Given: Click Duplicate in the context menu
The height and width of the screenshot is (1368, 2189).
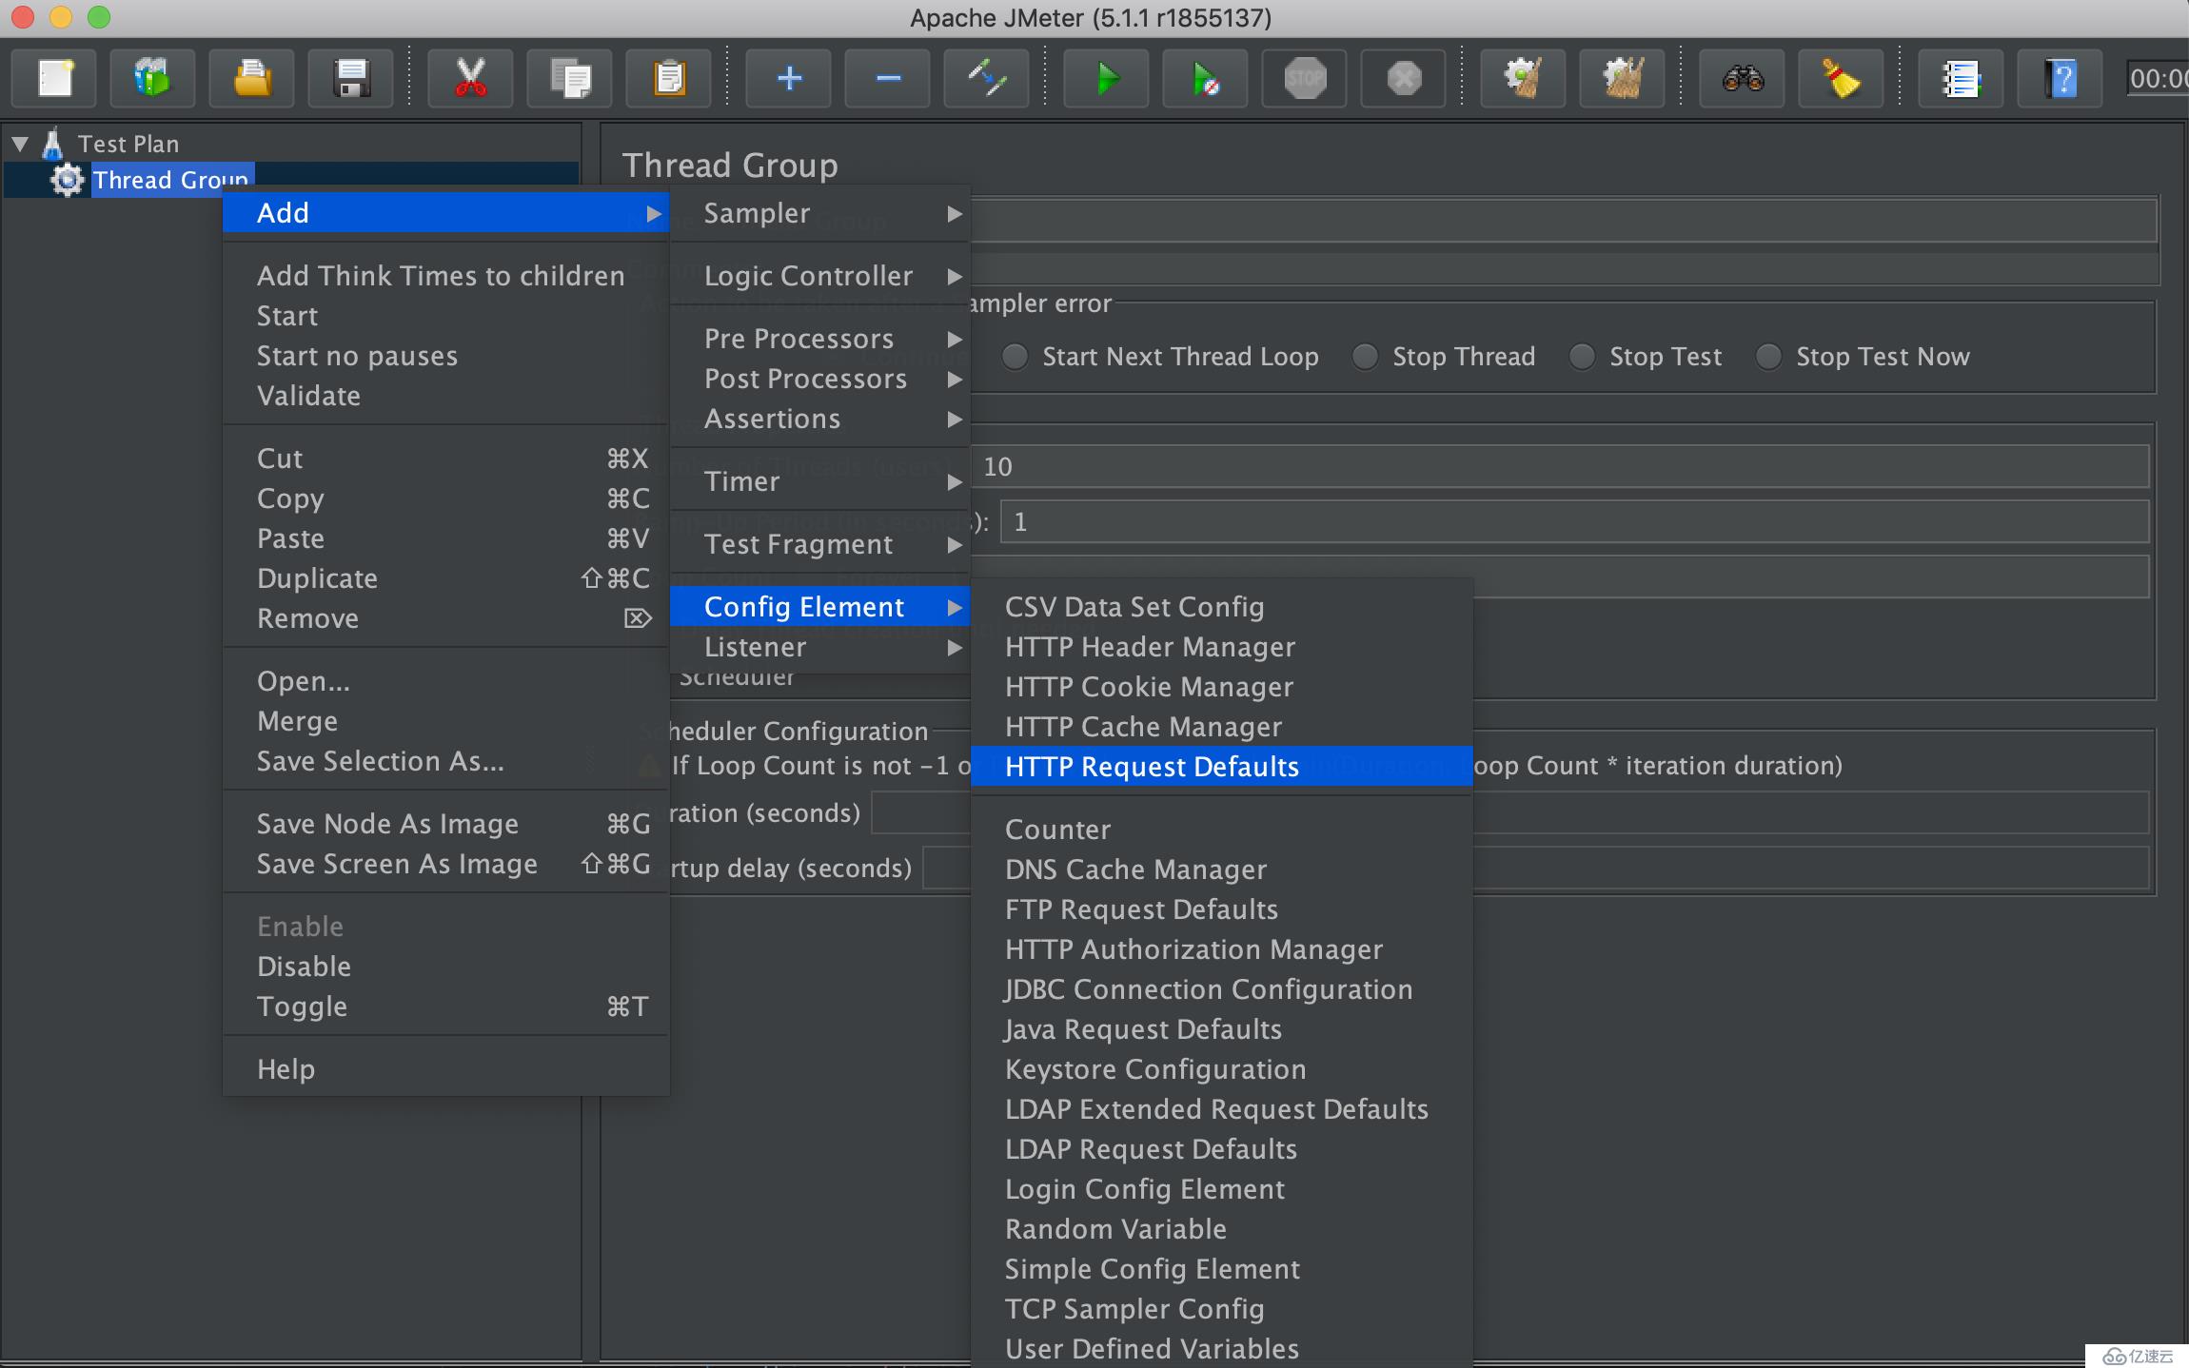Looking at the screenshot, I should 446,578.
